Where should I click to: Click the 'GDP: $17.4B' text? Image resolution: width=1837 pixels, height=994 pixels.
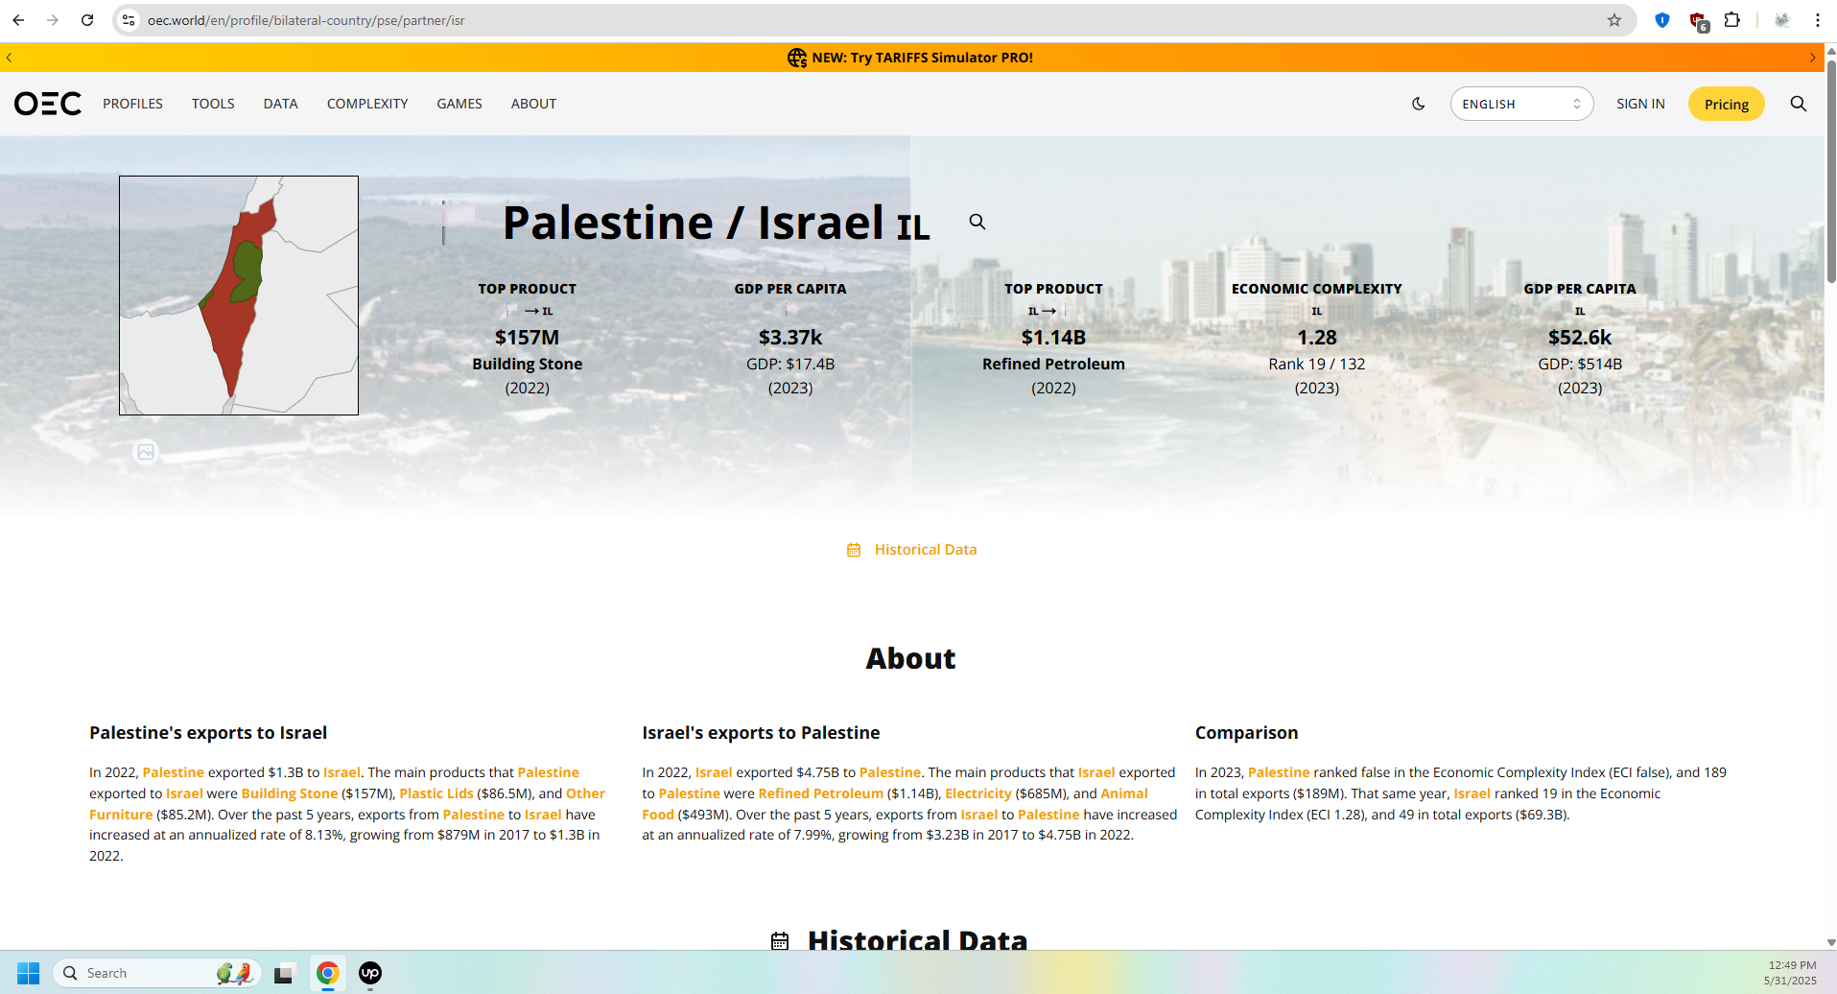click(790, 364)
